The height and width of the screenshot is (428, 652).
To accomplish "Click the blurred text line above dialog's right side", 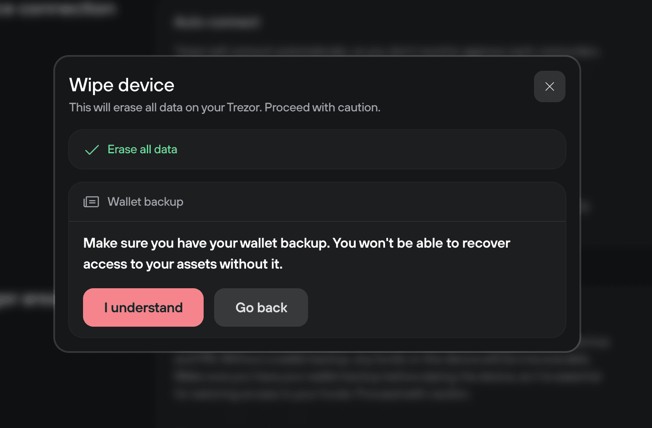I will coord(524,51).
